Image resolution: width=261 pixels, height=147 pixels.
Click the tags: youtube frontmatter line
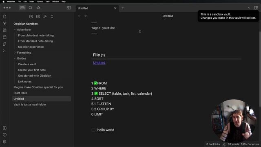[x=103, y=28]
